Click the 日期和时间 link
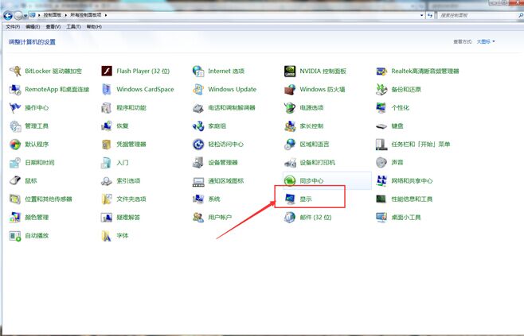The width and height of the screenshot is (524, 336). [x=40, y=162]
